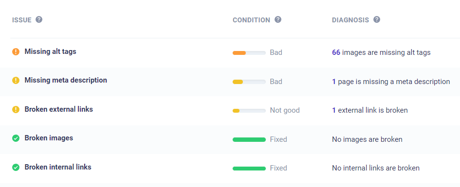Click the help icon next to DIAGNOSIS

[x=377, y=19]
